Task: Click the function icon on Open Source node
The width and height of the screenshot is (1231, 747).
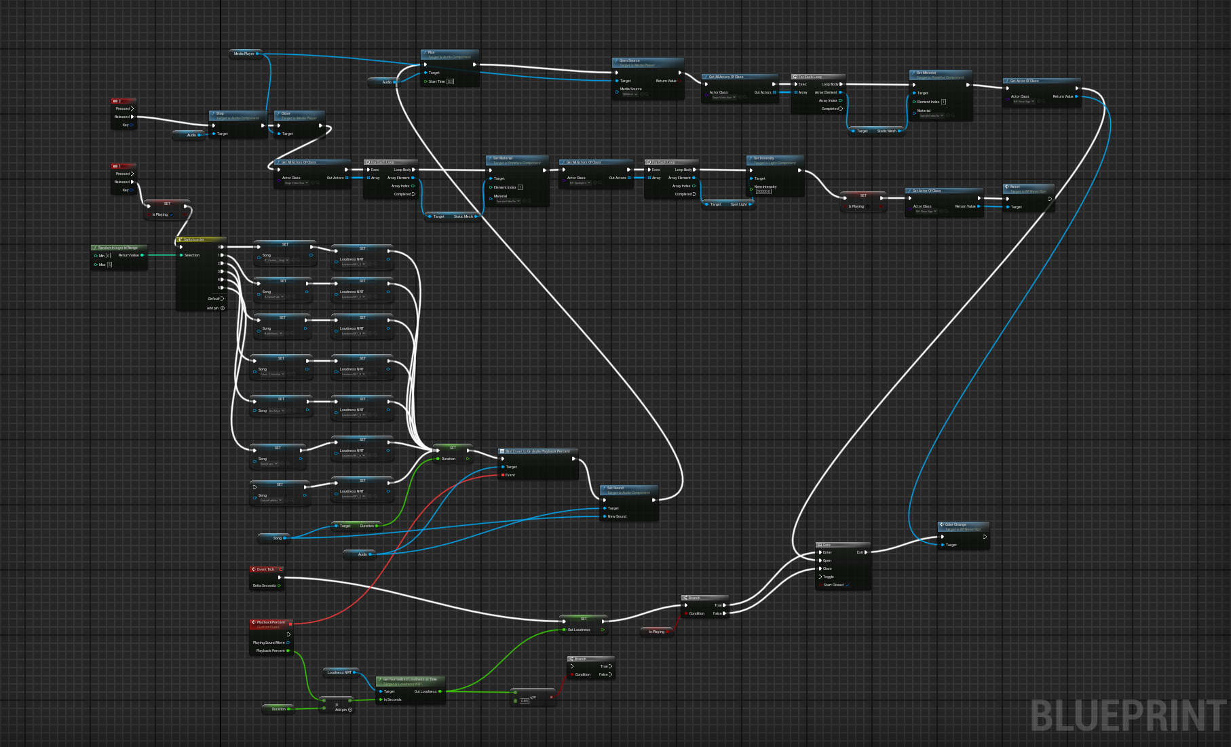Action: coord(617,61)
